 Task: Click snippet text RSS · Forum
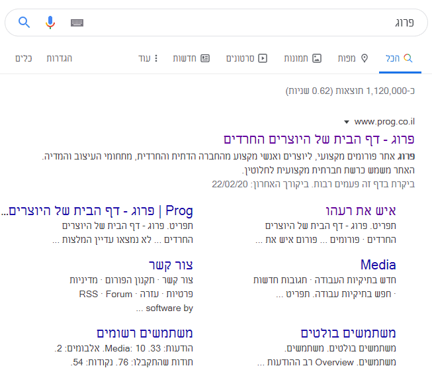[106, 294]
